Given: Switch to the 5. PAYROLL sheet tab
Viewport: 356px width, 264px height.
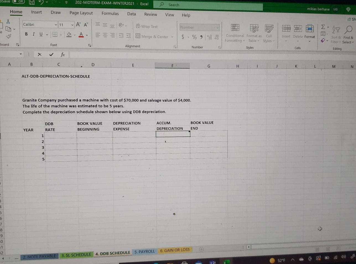Looking at the screenshot, I should [145, 252].
